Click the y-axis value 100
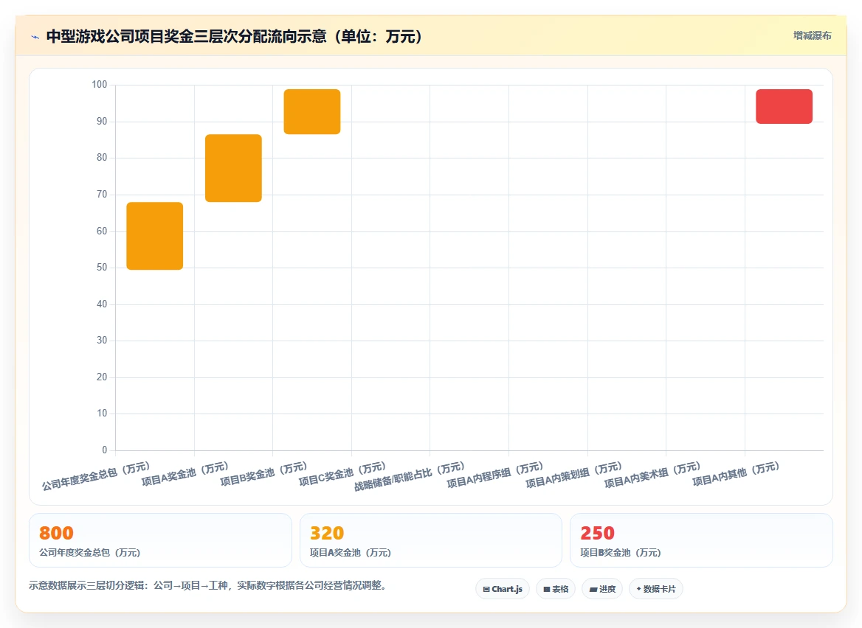 [100, 85]
